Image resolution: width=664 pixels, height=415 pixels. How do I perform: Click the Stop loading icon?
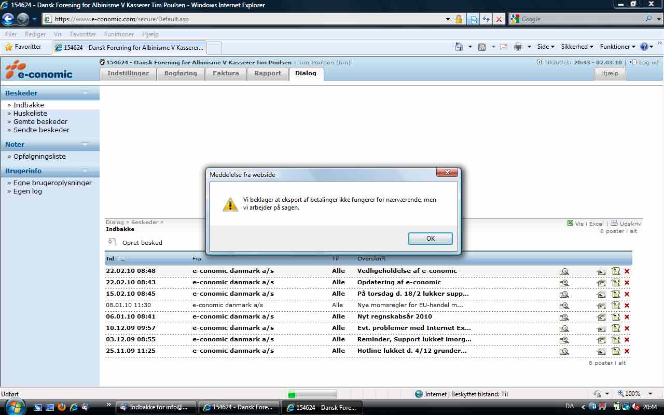coord(499,19)
